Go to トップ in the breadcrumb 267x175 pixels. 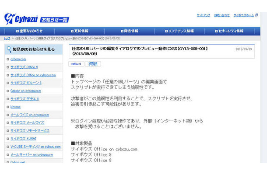7,38
